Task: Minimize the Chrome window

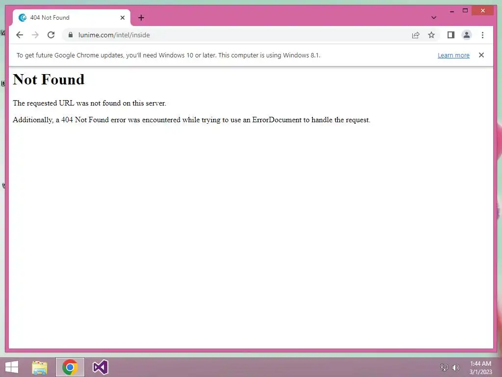Action: (452, 11)
